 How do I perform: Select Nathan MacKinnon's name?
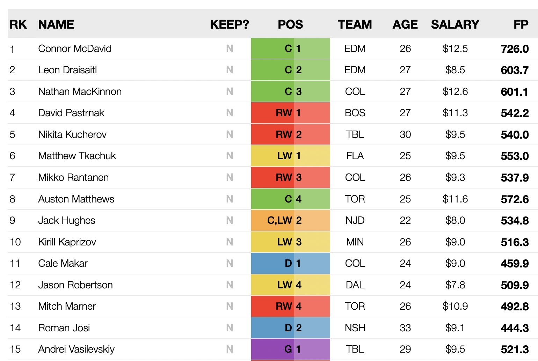80,91
